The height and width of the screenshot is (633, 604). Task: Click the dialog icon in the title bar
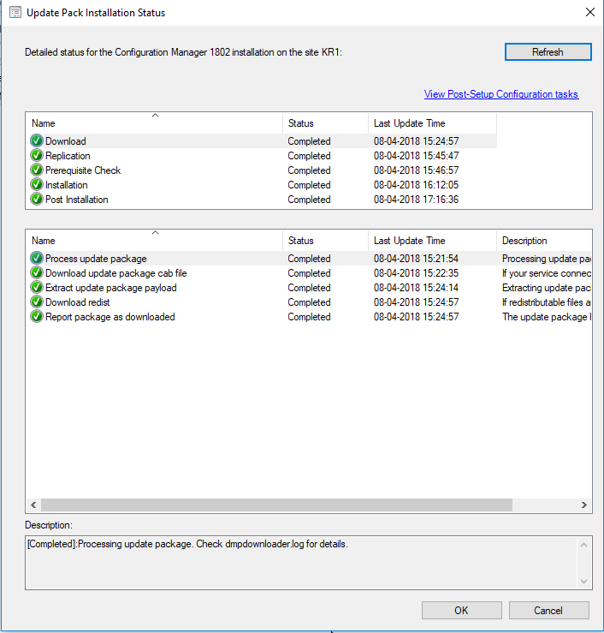point(15,13)
